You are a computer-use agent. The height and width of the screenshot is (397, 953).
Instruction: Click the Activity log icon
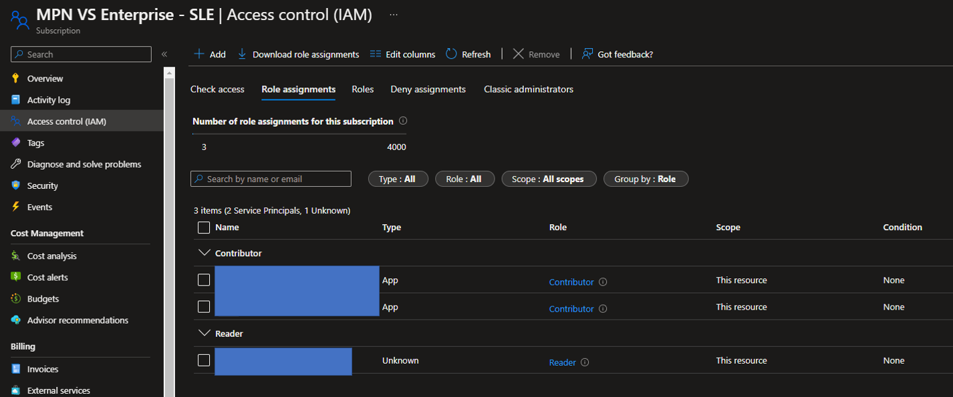click(16, 100)
